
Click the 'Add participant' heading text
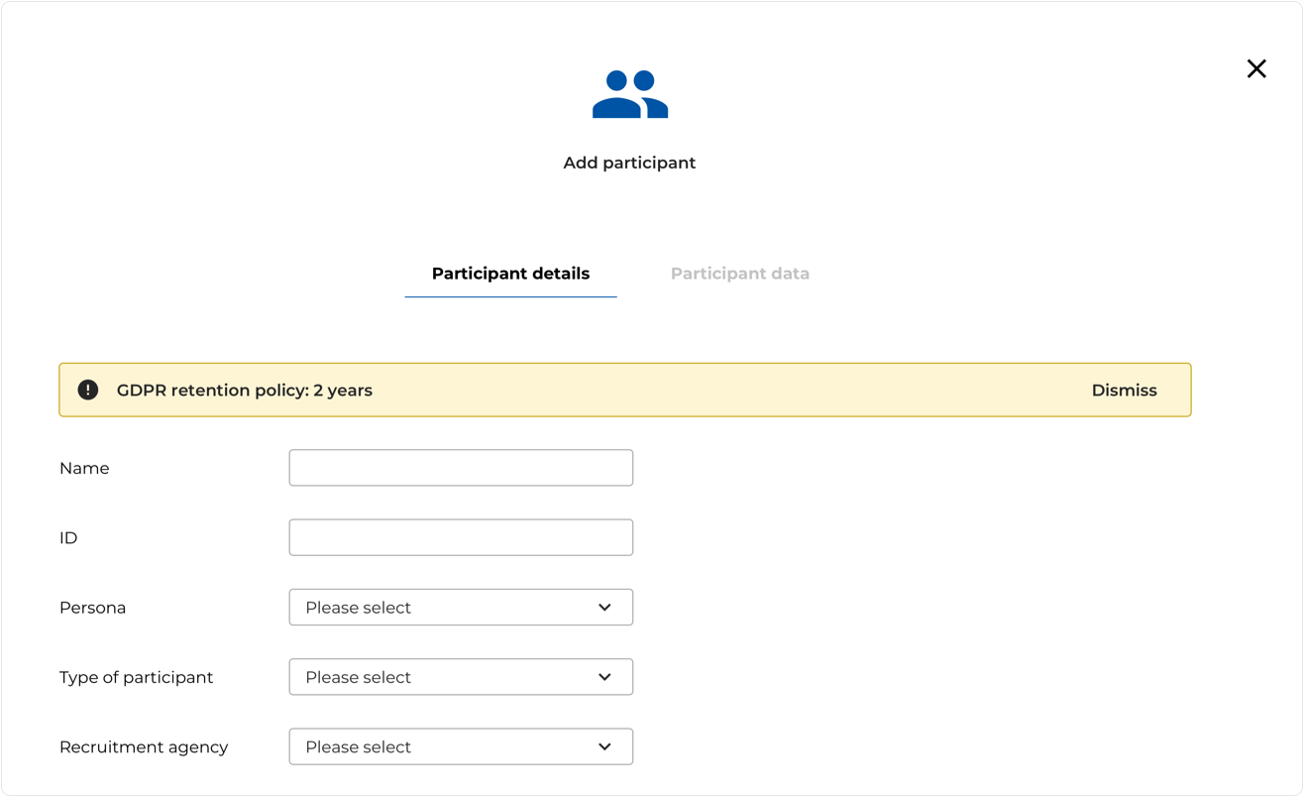(x=629, y=163)
